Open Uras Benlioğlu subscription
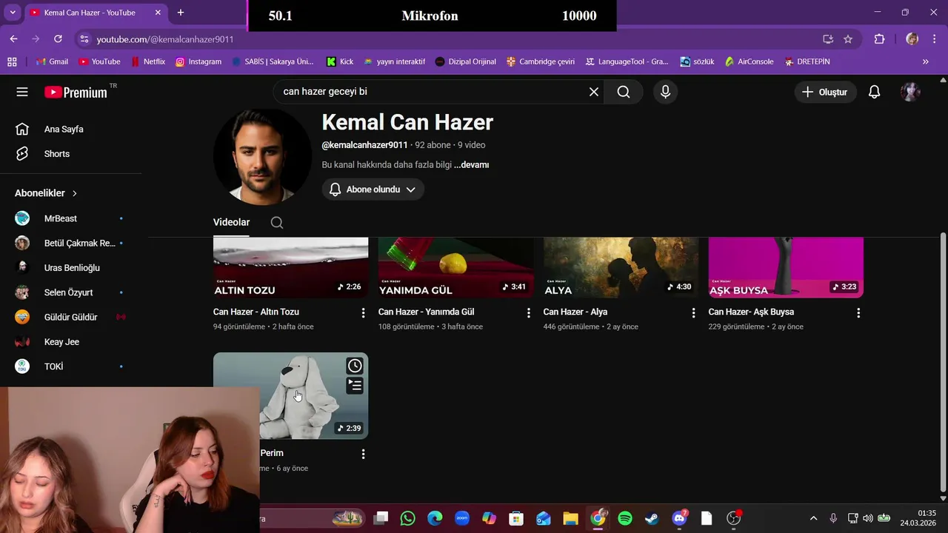This screenshot has width=948, height=533. point(71,268)
